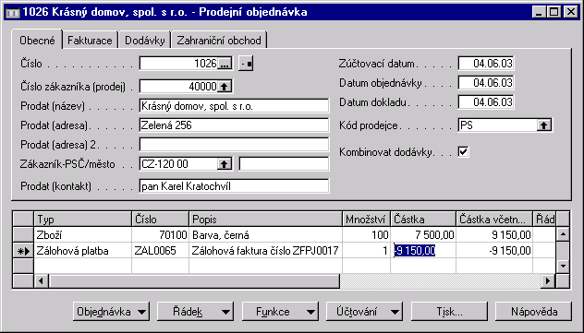Click the Prodat (adresa) 2 empty field
This screenshot has width=584, height=333.
pos(234,145)
